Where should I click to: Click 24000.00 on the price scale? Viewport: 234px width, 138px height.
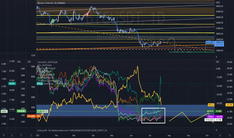pyautogui.click(x=219, y=40)
